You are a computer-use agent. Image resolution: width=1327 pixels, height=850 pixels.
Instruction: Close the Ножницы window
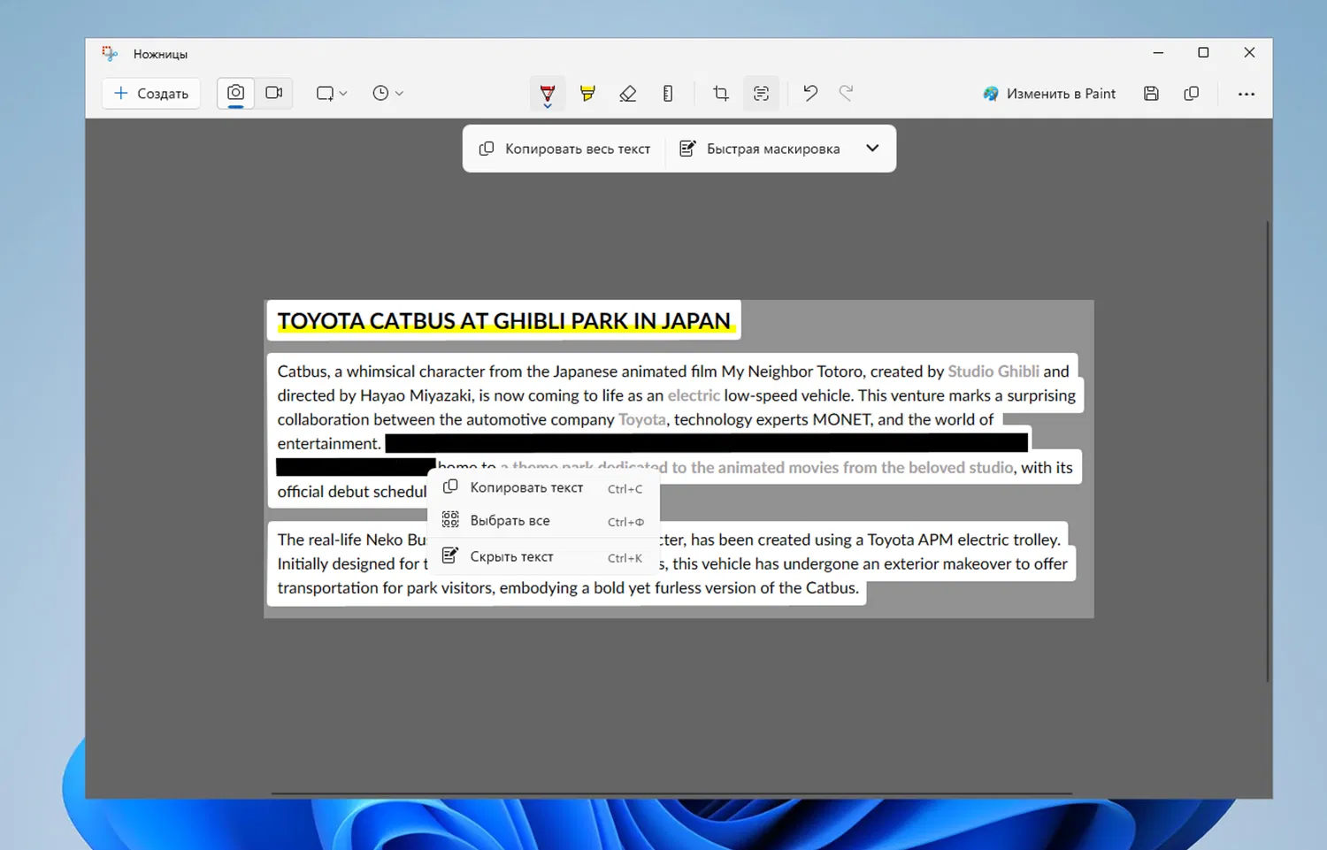[x=1249, y=53]
